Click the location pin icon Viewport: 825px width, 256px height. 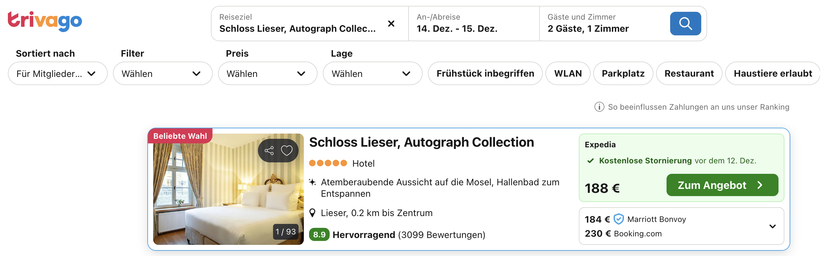tap(312, 213)
